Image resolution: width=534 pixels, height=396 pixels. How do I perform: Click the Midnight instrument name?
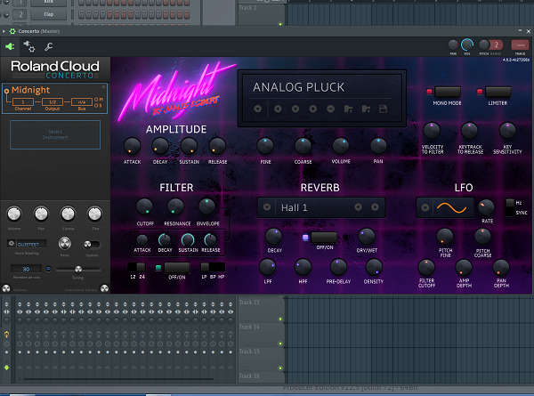click(x=30, y=90)
